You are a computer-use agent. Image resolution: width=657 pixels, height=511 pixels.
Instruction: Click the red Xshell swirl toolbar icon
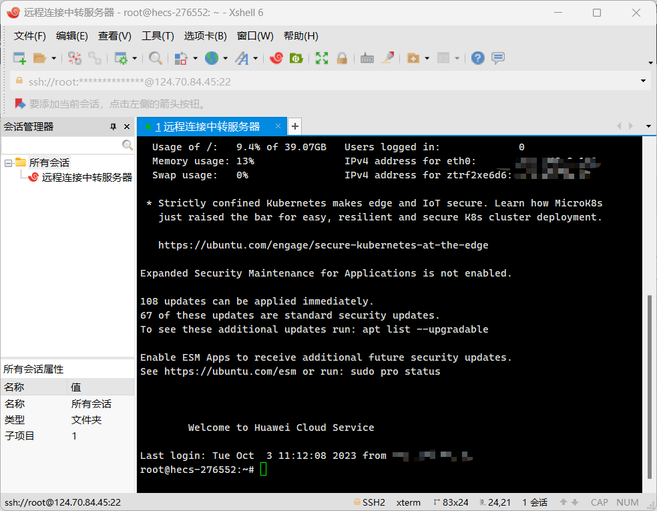point(276,59)
